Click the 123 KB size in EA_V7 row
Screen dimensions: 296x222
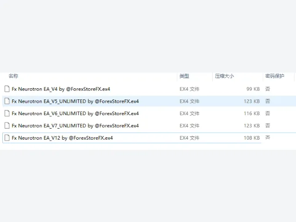pos(252,126)
